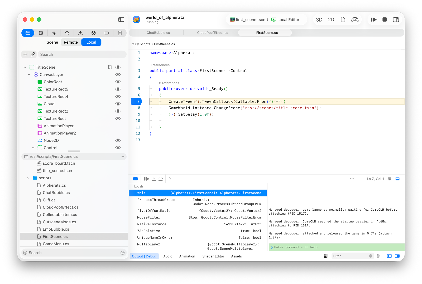Image resolution: width=422 pixels, height=284 pixels.
Task: Open the sparkles assistant navigator tab
Action: tap(54, 33)
